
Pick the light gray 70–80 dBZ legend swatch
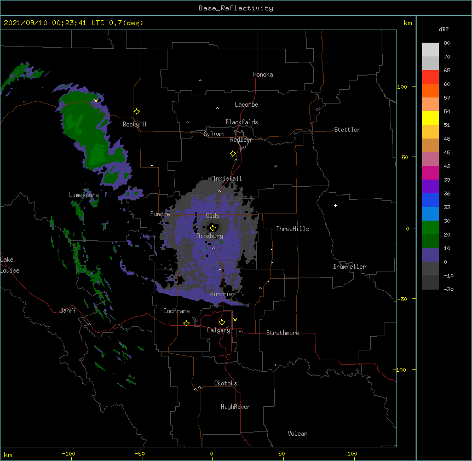coord(430,50)
